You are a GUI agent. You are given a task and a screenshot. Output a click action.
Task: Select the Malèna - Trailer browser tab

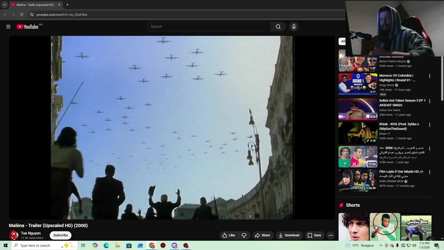pos(35,5)
